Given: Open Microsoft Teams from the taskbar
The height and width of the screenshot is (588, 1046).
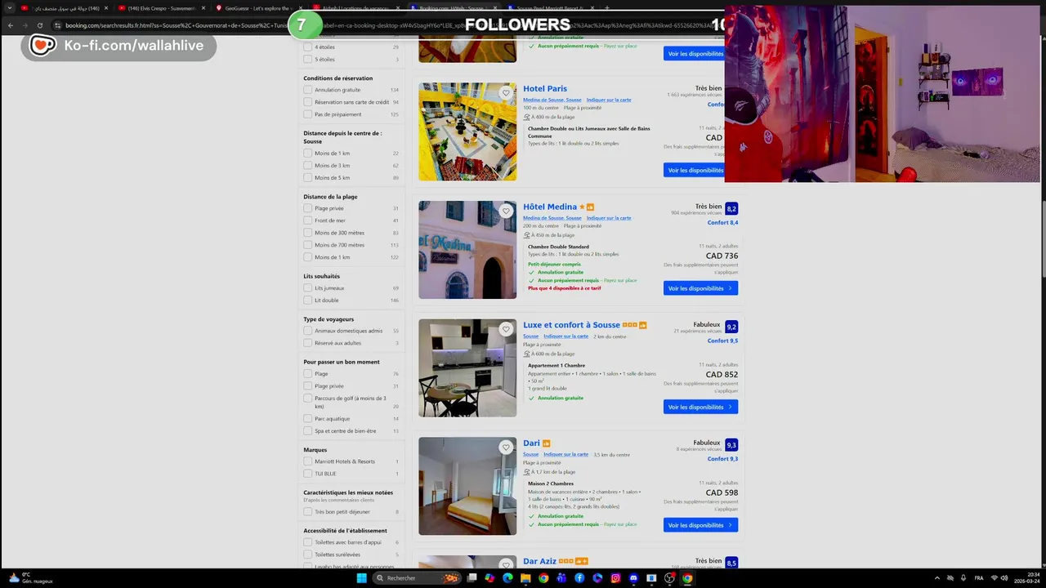Looking at the screenshot, I should coord(561,578).
